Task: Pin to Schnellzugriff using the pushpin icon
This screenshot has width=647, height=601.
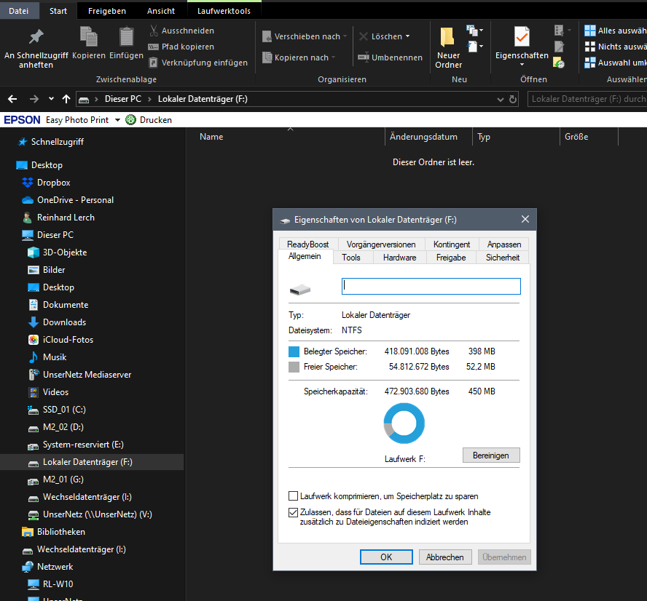Action: [x=36, y=37]
